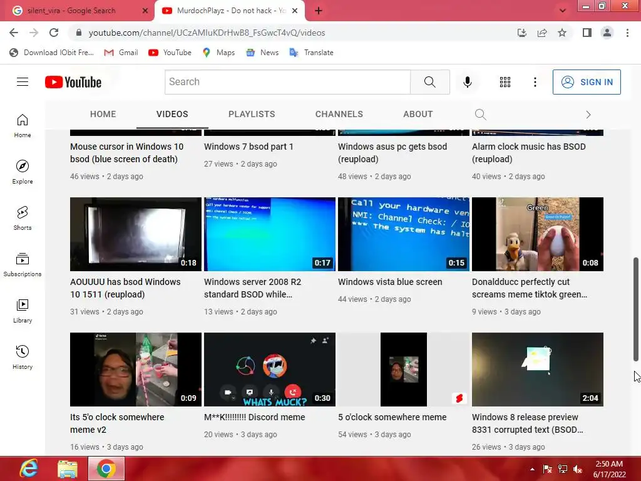Bookmark this page with the star

562,33
